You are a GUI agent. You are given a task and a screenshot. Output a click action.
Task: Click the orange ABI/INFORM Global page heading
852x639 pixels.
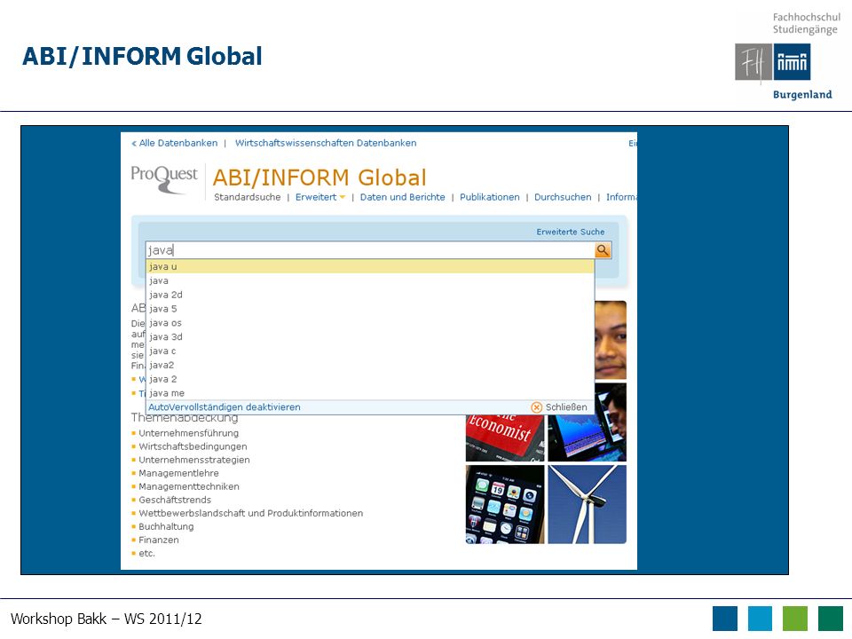click(319, 177)
